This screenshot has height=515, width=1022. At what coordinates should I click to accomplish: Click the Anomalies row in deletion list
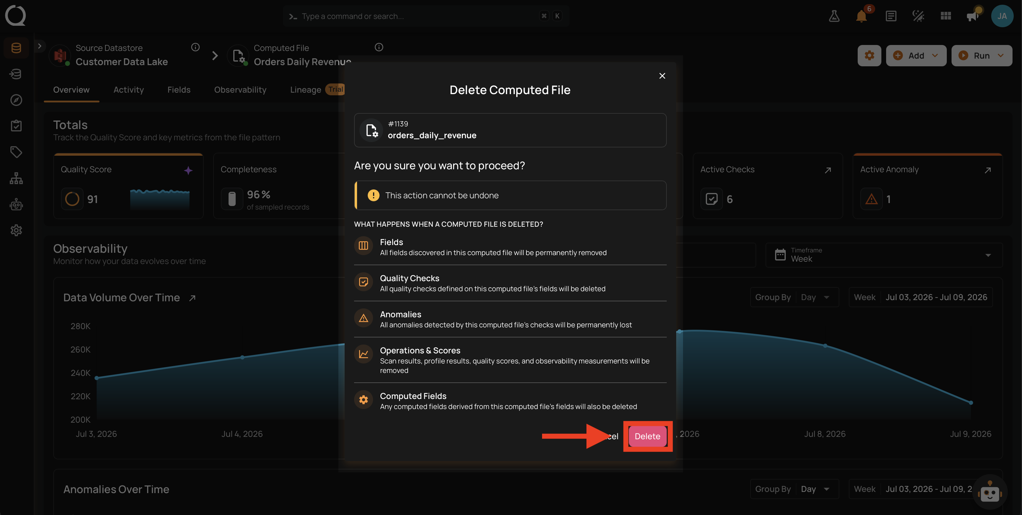point(510,319)
